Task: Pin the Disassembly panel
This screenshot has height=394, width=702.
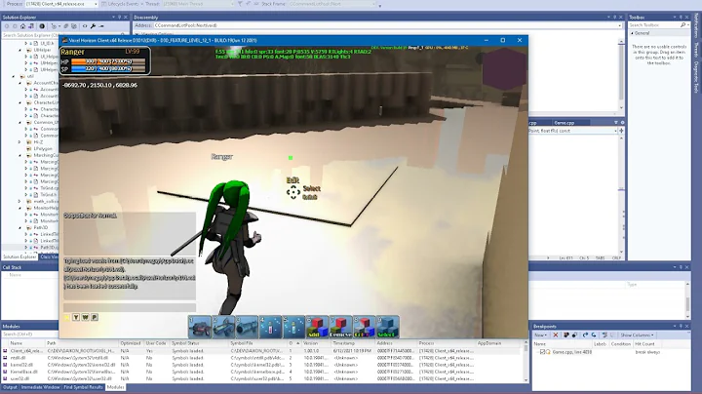Action: pyautogui.click(x=614, y=17)
